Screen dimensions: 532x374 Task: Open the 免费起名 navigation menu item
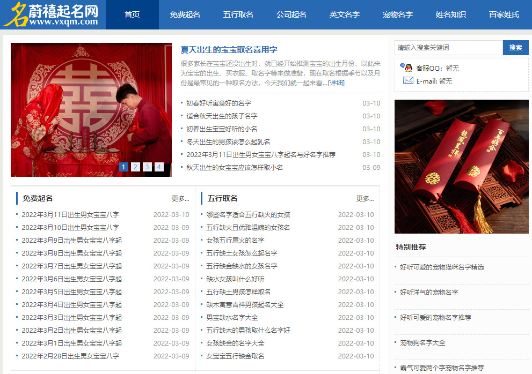[x=185, y=14]
